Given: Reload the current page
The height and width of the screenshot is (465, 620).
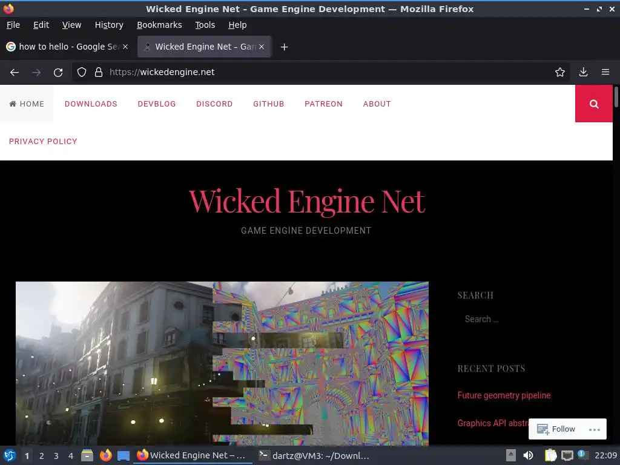Looking at the screenshot, I should [58, 73].
